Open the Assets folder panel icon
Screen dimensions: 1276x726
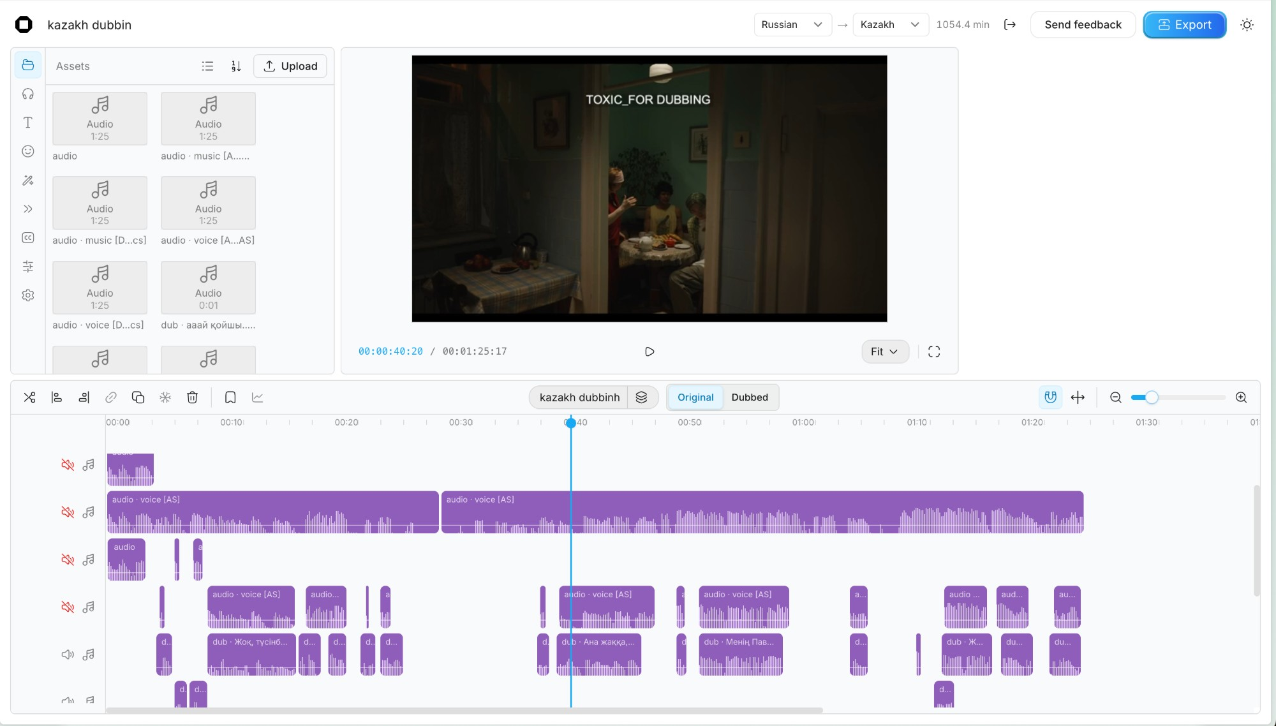pos(27,65)
